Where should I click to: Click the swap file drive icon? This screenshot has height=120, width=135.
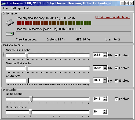point(10,34)
